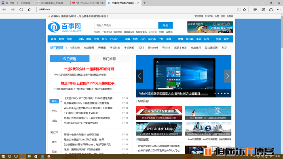Open the SSD hot tag
Viewport: 283px width, 159px height.
click(224, 48)
